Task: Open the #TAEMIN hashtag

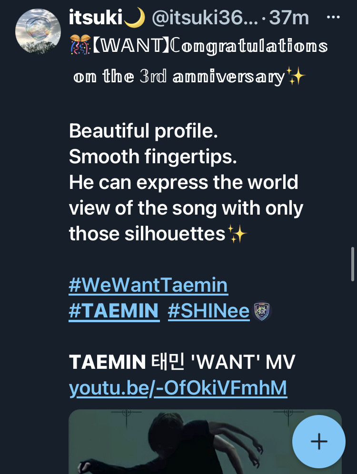Action: coord(114,311)
